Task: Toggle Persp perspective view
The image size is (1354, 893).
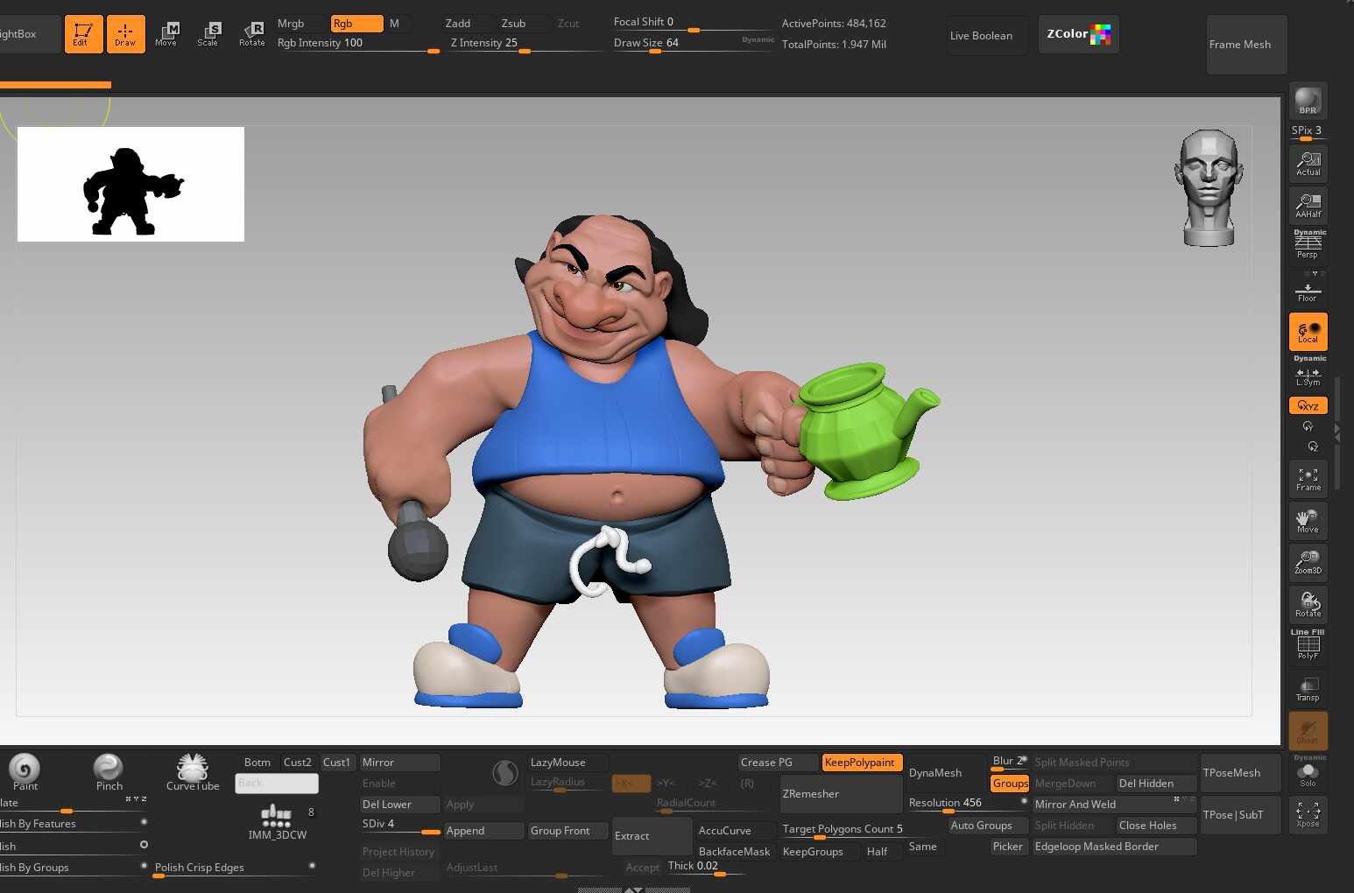Action: coord(1308,246)
